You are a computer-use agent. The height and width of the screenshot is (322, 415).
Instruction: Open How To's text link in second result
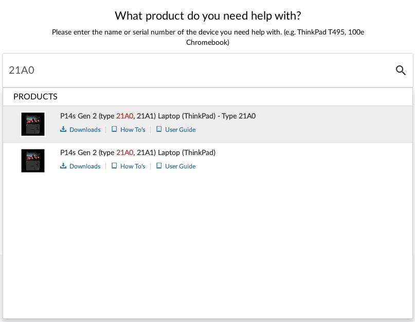pyautogui.click(x=133, y=166)
